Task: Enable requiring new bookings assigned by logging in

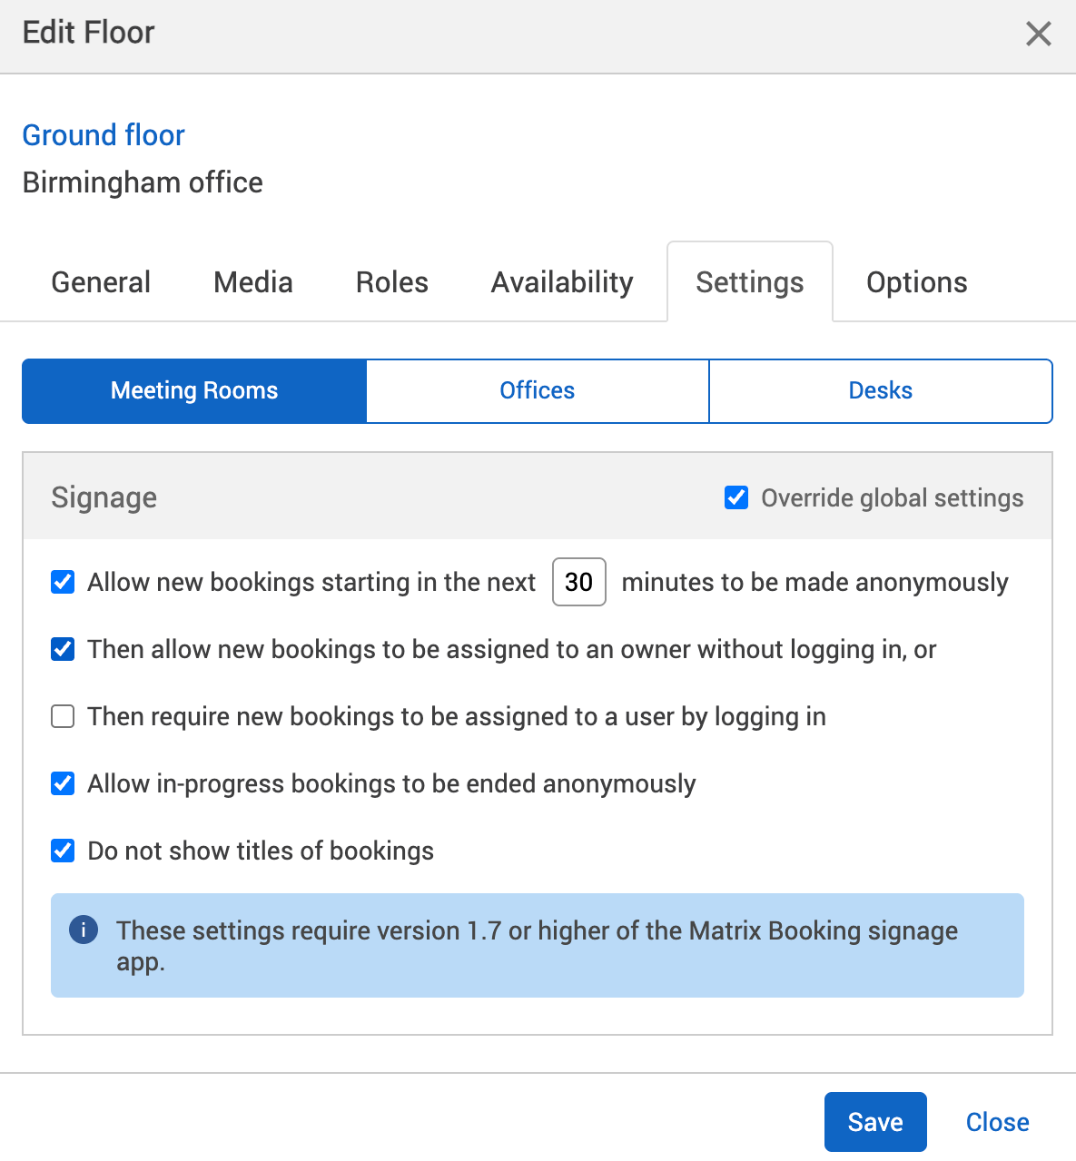Action: 62,716
